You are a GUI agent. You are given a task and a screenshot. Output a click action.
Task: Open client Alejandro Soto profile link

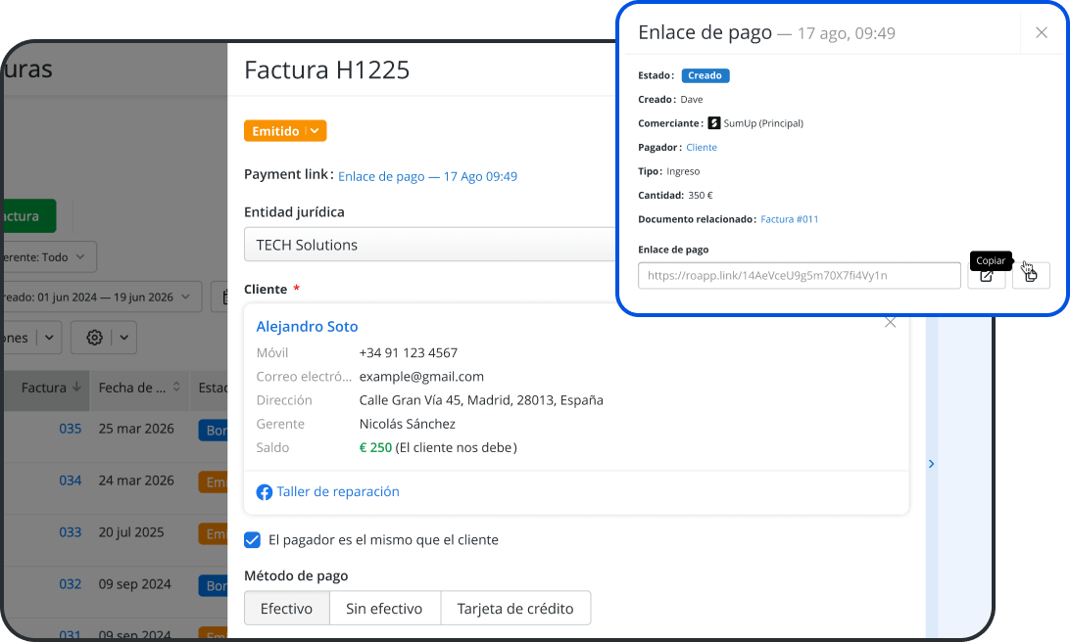pos(307,327)
